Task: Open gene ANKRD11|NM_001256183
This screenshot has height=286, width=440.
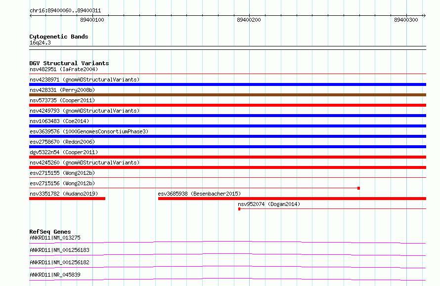Action: [x=59, y=250]
